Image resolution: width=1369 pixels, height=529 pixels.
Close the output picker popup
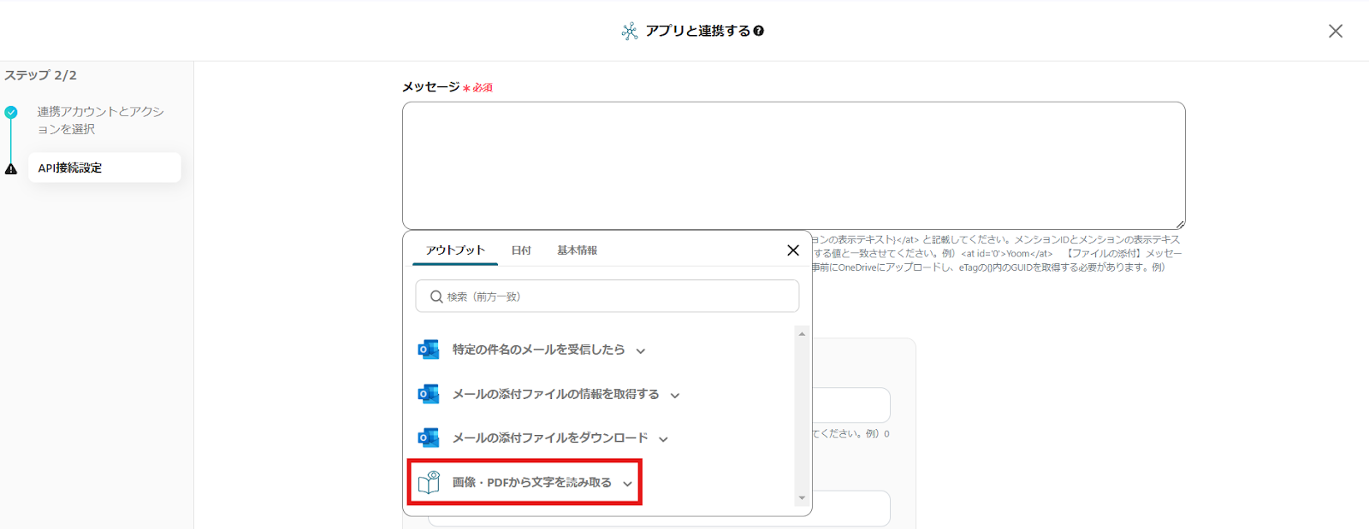792,250
